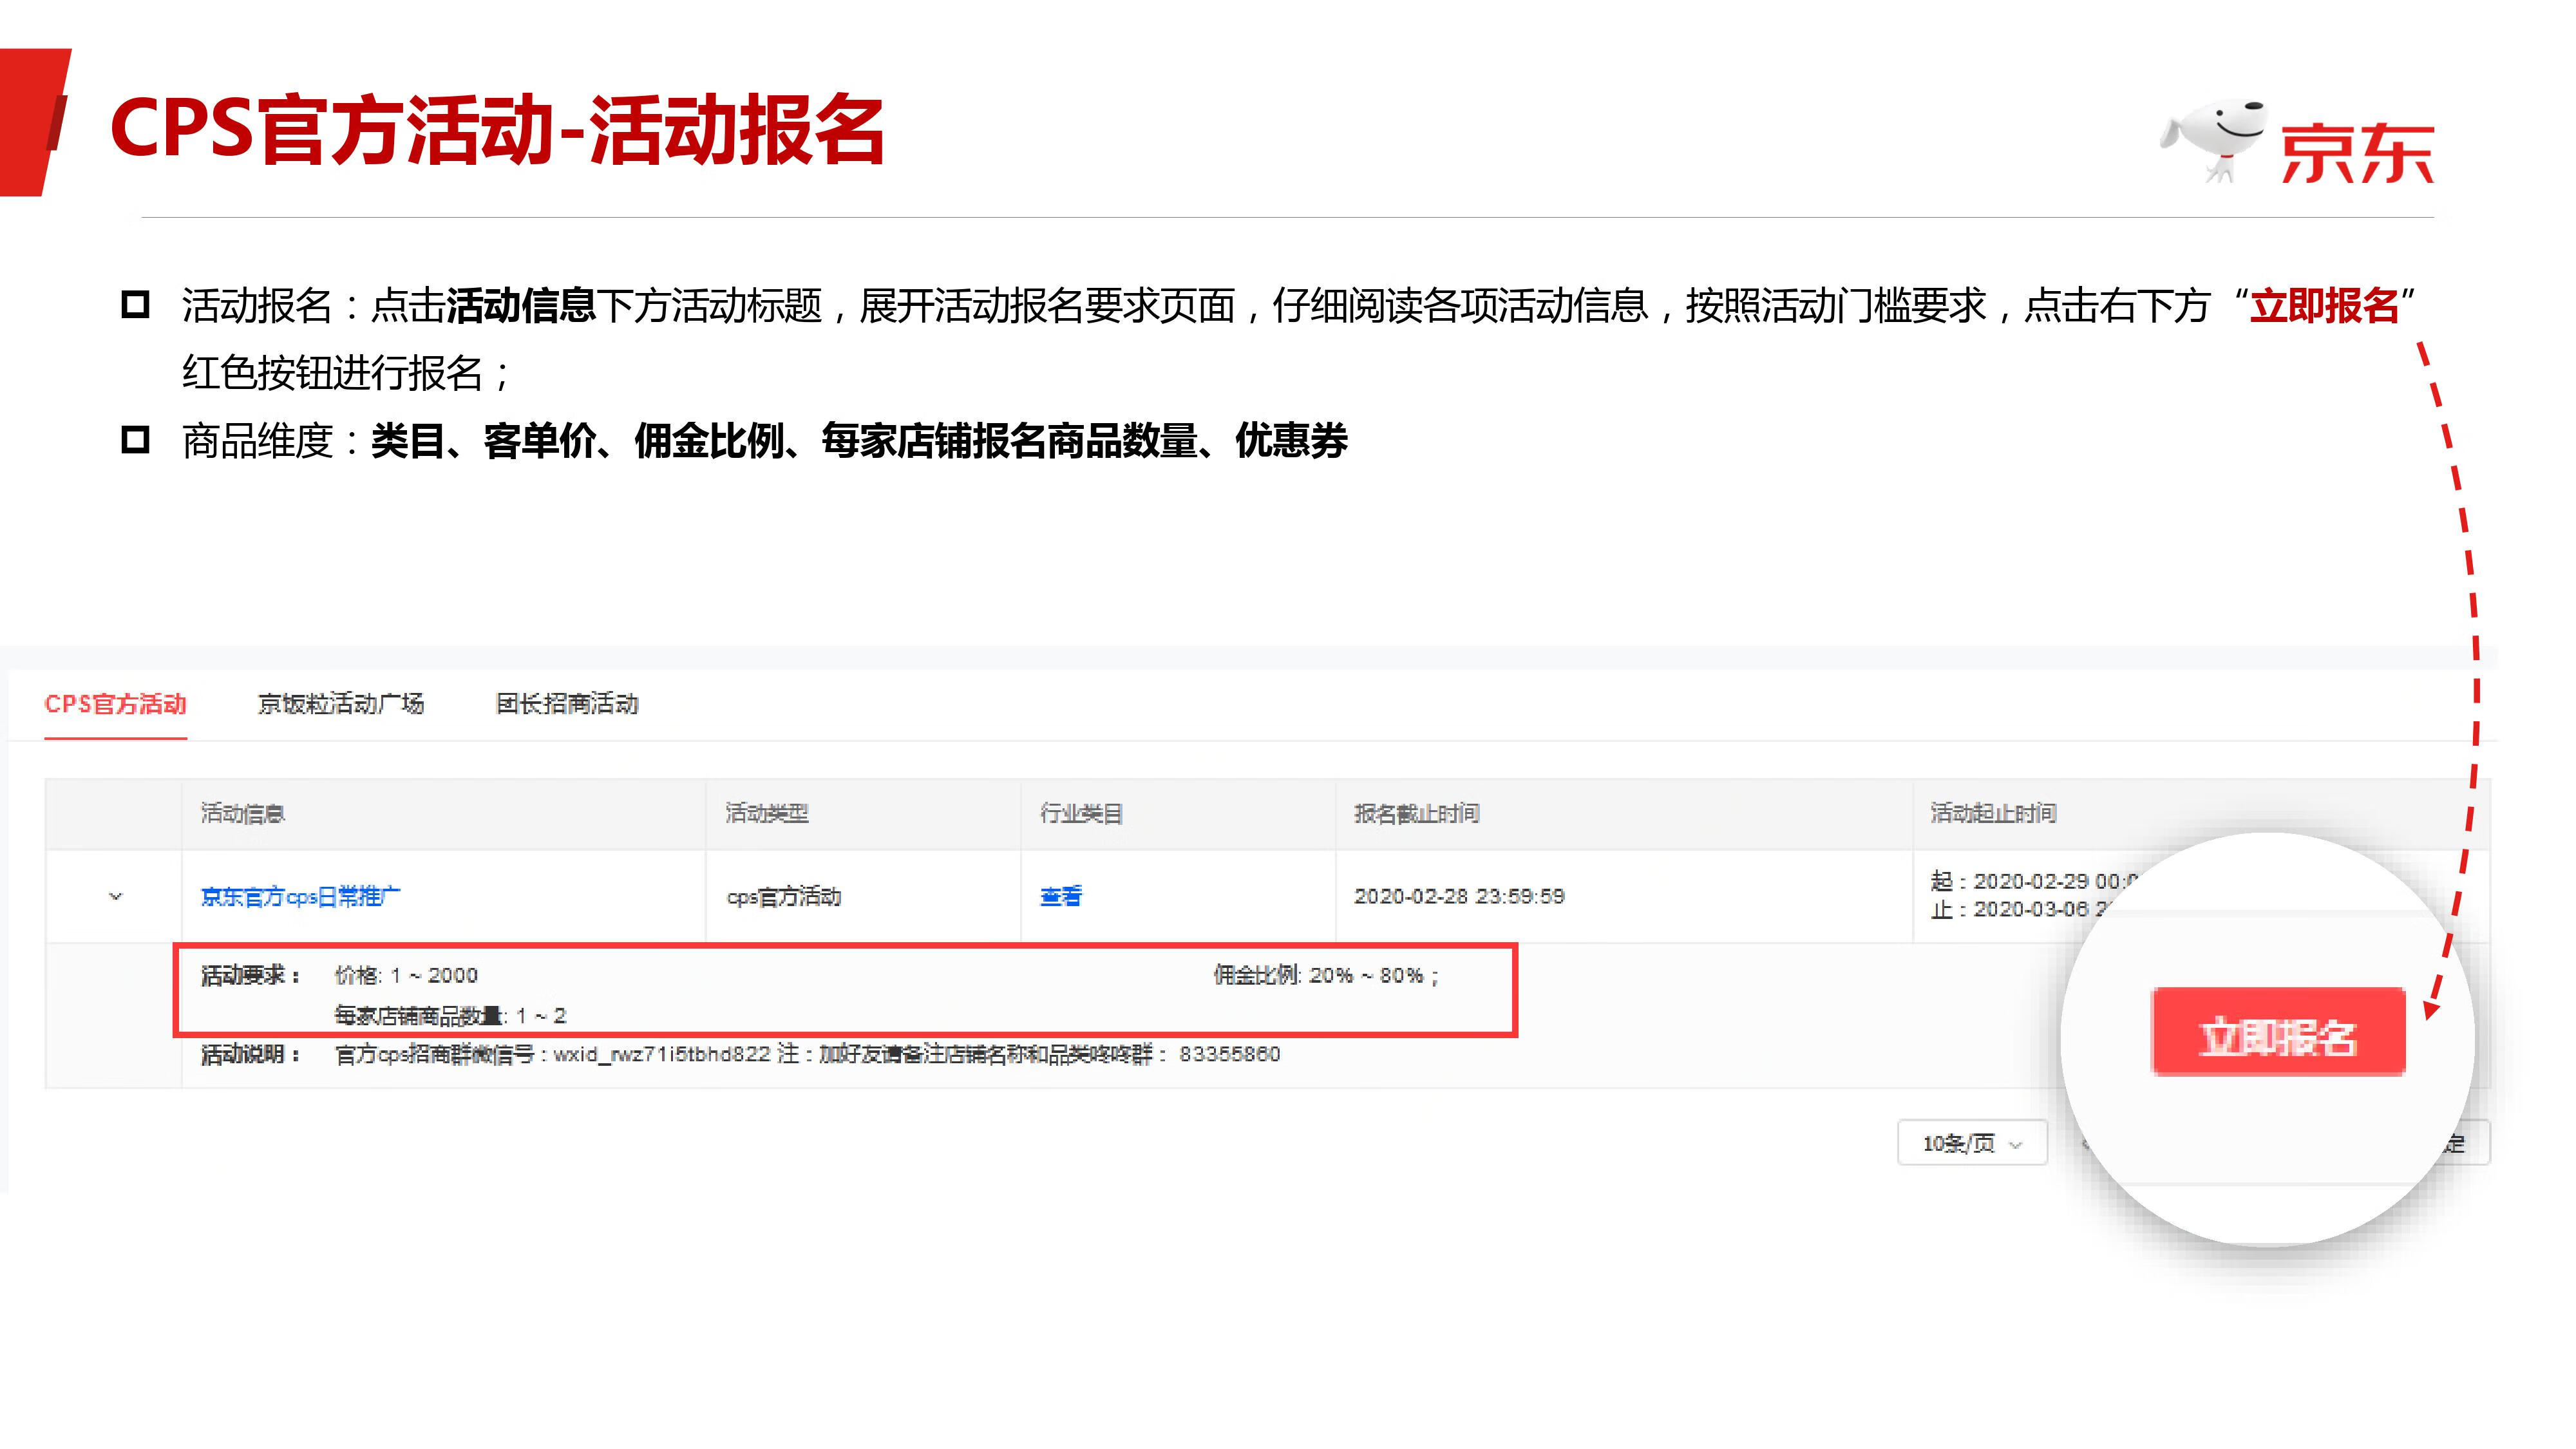Screen dimensions: 2576x1449
Task: Click the 查看 link in 行业类目 column
Action: tap(1060, 896)
